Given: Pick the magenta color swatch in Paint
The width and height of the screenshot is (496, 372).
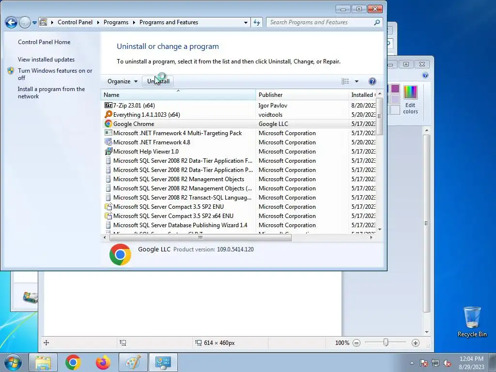Looking at the screenshot, I should tap(395, 89).
